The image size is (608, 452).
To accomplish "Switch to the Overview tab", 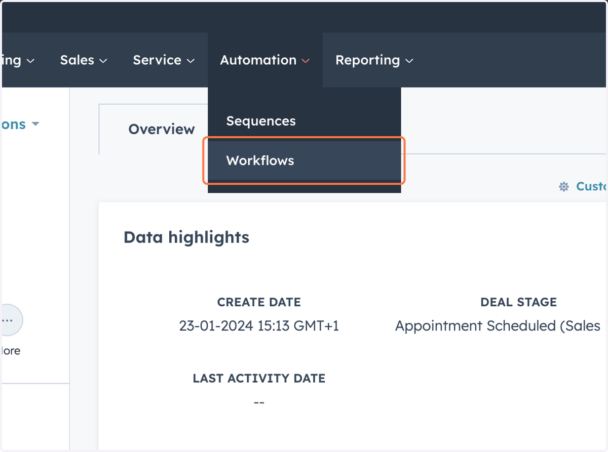I will pyautogui.click(x=162, y=129).
